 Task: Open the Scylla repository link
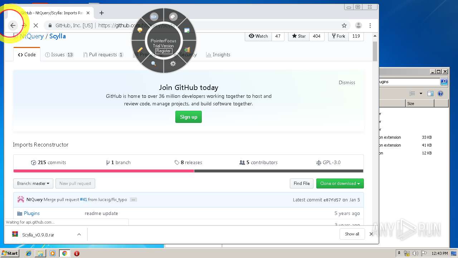58,36
